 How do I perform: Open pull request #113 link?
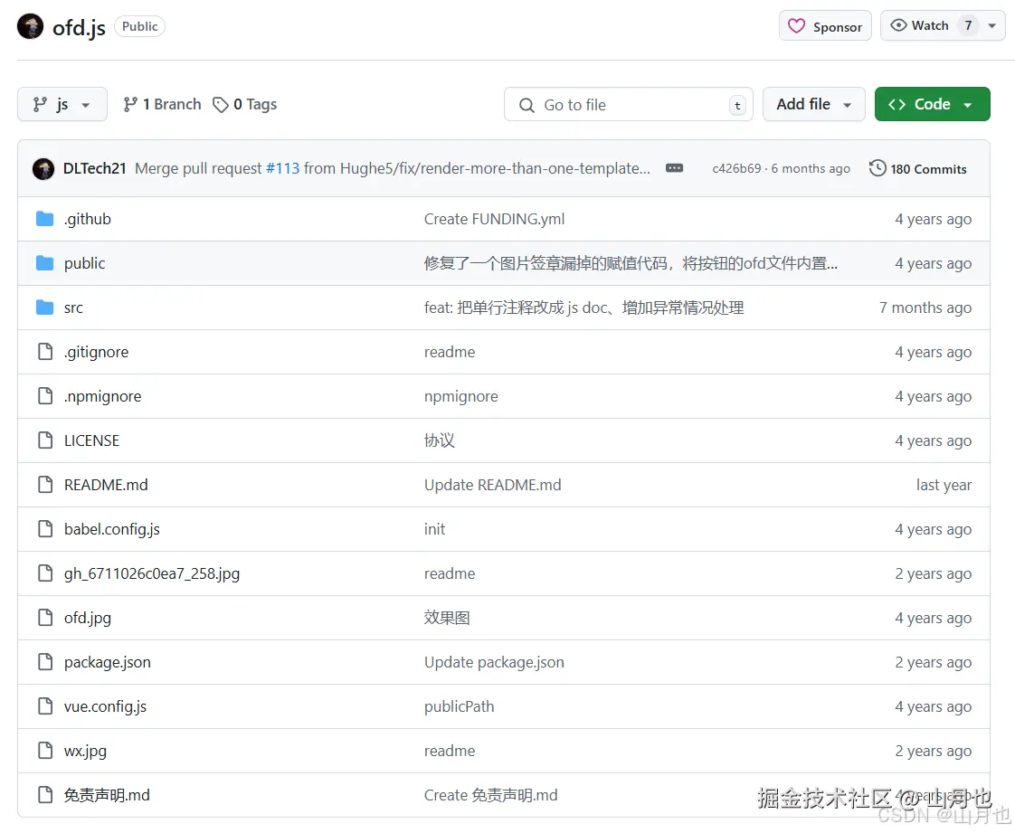tap(283, 168)
